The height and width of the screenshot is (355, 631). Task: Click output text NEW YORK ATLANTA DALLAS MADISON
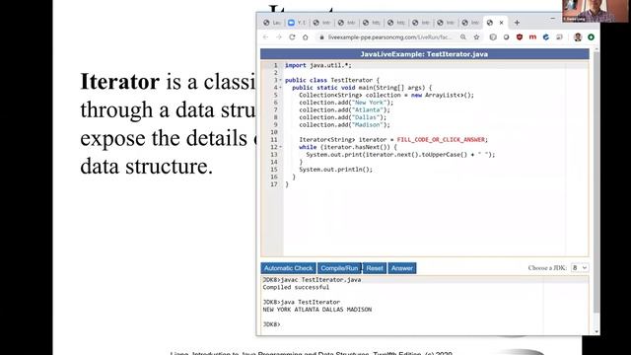click(317, 310)
